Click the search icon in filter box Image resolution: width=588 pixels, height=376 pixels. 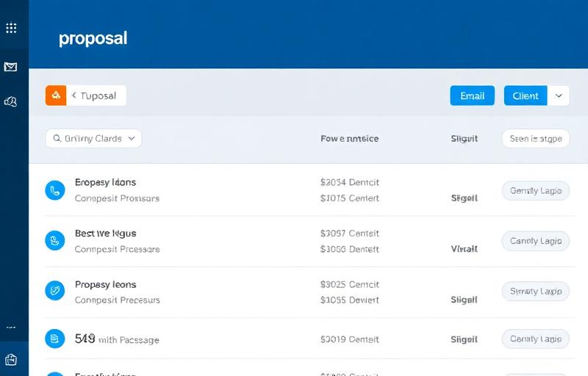56,138
